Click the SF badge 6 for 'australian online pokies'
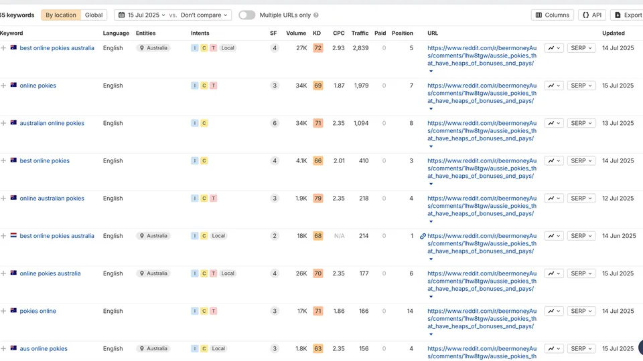643x361 pixels. tap(275, 123)
